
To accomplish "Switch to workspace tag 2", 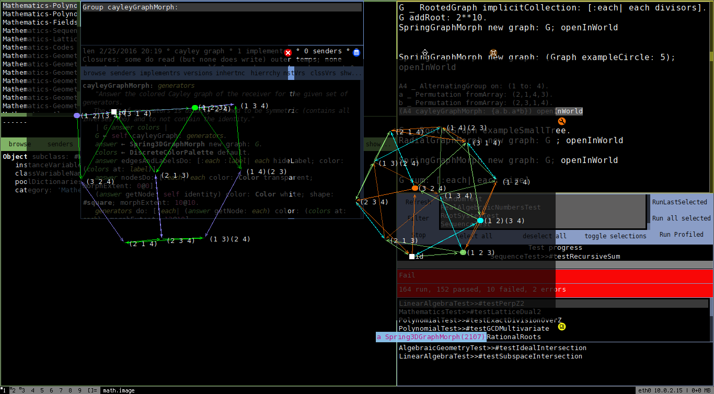I will [x=13, y=390].
